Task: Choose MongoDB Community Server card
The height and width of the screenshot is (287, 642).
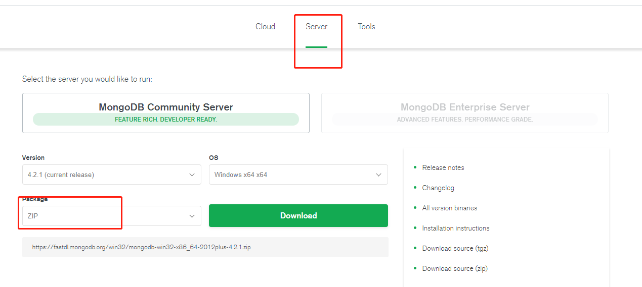Action: pos(166,113)
